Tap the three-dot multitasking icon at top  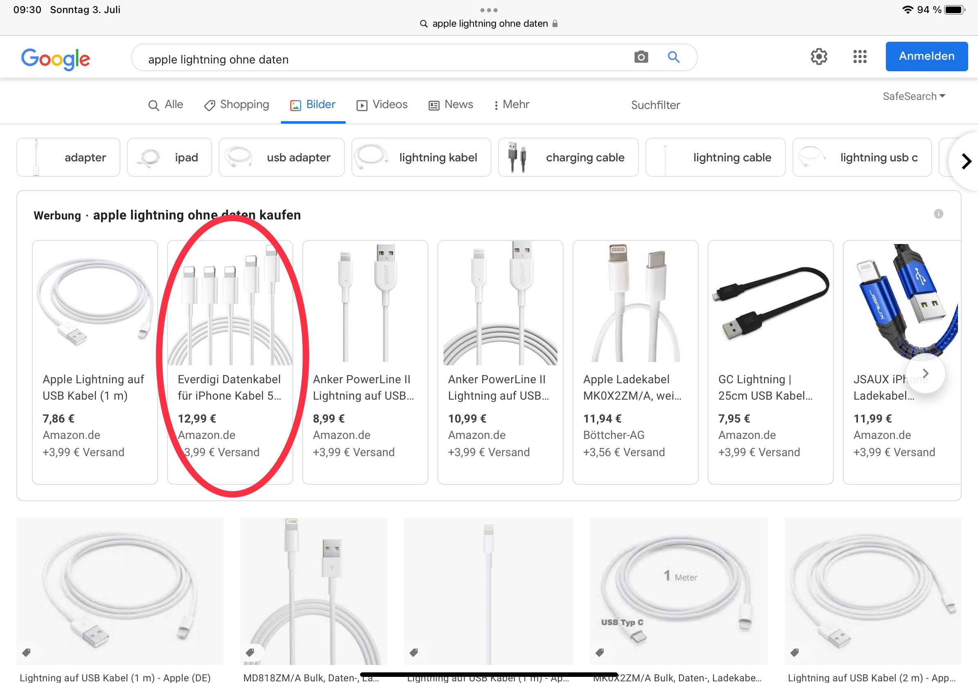click(489, 10)
